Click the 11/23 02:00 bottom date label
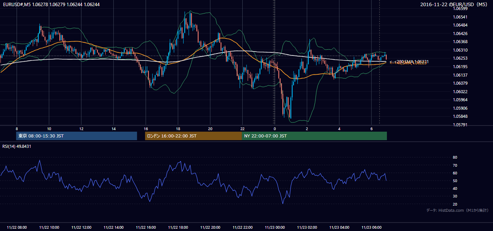 click(307, 228)
